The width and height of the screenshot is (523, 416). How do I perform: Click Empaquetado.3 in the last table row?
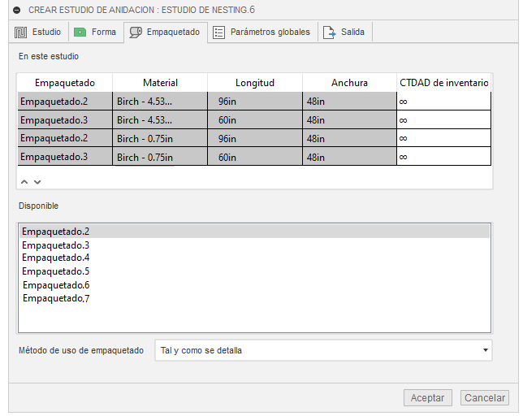click(65, 157)
